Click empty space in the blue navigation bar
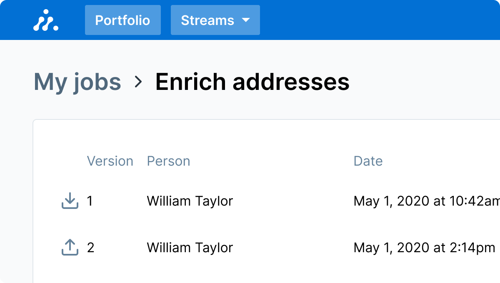This screenshot has height=283, width=500. pyautogui.click(x=375, y=20)
